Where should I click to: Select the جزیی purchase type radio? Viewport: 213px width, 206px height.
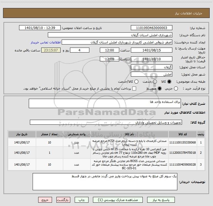pos(176,88)
